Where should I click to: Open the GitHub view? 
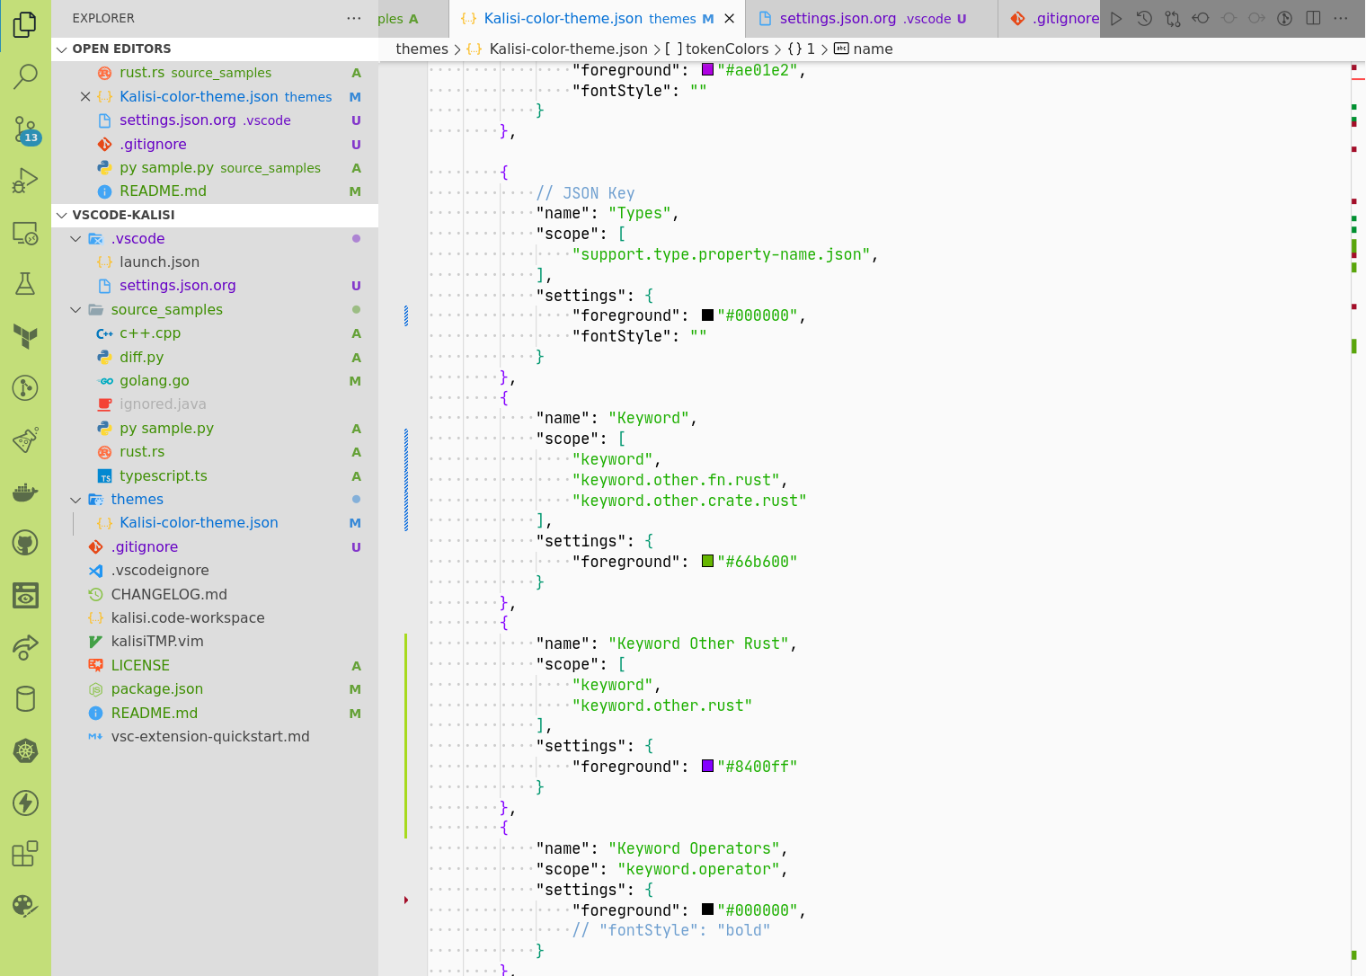(25, 543)
